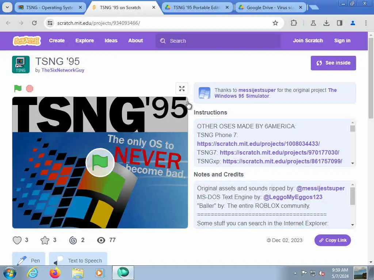Image resolution: width=374 pixels, height=280 pixels.
Task: Click Join Scratch
Action: 308,41
